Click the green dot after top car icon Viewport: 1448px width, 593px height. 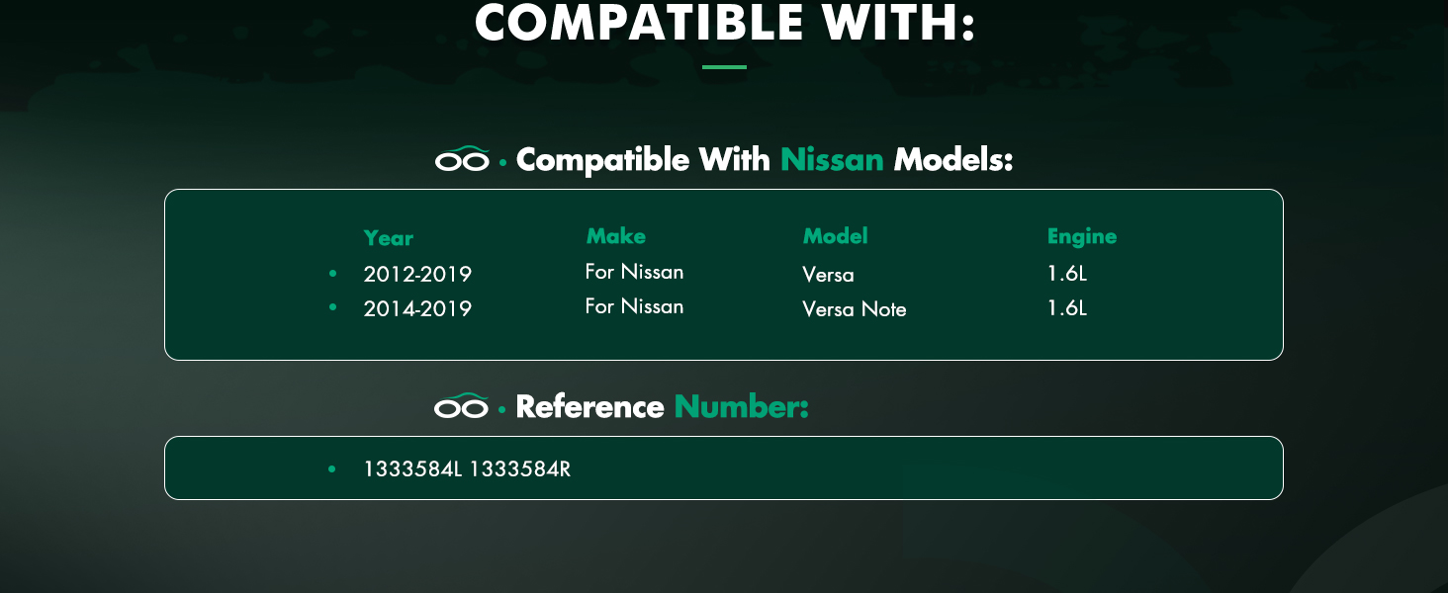point(502,162)
